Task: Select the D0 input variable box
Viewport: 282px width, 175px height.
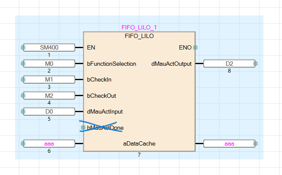Action: 49,111
